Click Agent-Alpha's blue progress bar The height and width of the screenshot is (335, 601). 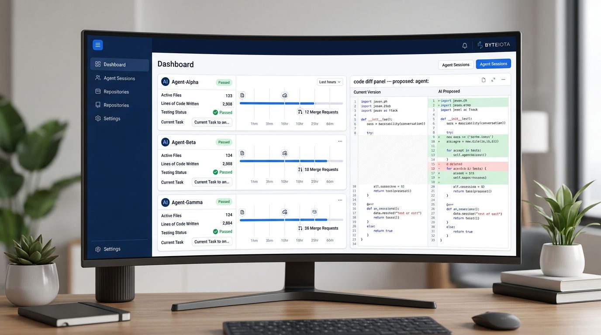pyautogui.click(x=277, y=103)
